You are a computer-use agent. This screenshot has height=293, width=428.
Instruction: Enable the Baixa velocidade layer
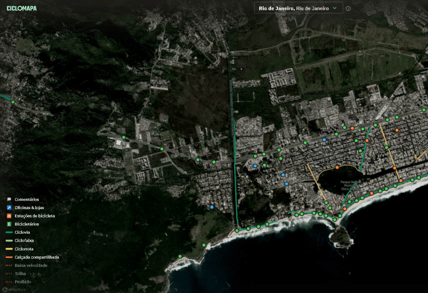point(31,265)
